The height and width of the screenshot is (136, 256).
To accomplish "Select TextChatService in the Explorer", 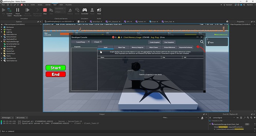I will [12, 61].
